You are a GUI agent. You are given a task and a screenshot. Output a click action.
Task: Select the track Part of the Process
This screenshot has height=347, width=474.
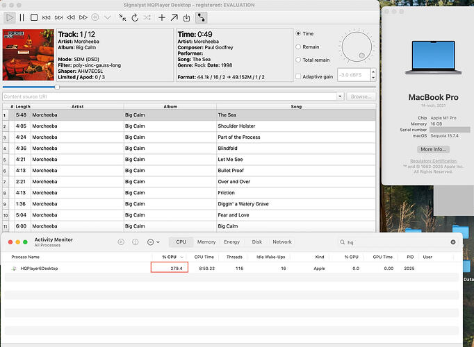[x=189, y=137]
